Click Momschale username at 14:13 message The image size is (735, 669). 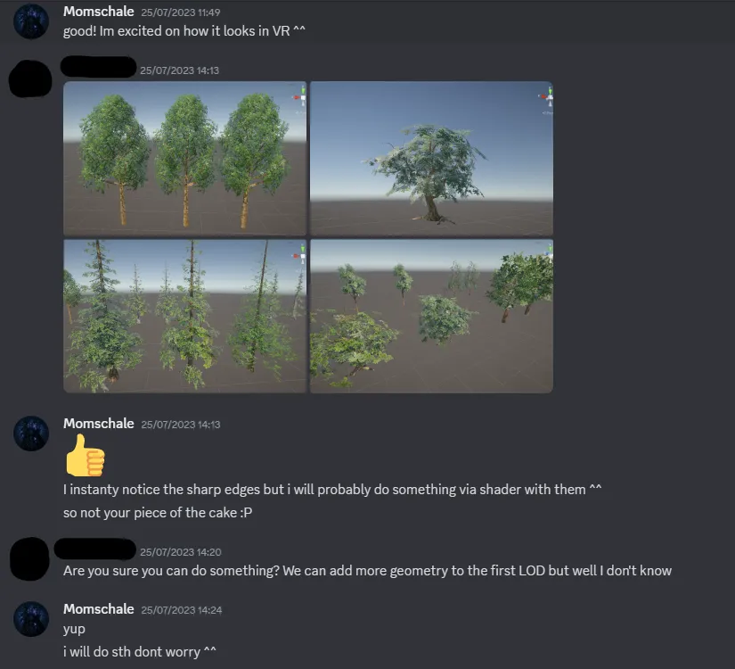click(x=98, y=424)
